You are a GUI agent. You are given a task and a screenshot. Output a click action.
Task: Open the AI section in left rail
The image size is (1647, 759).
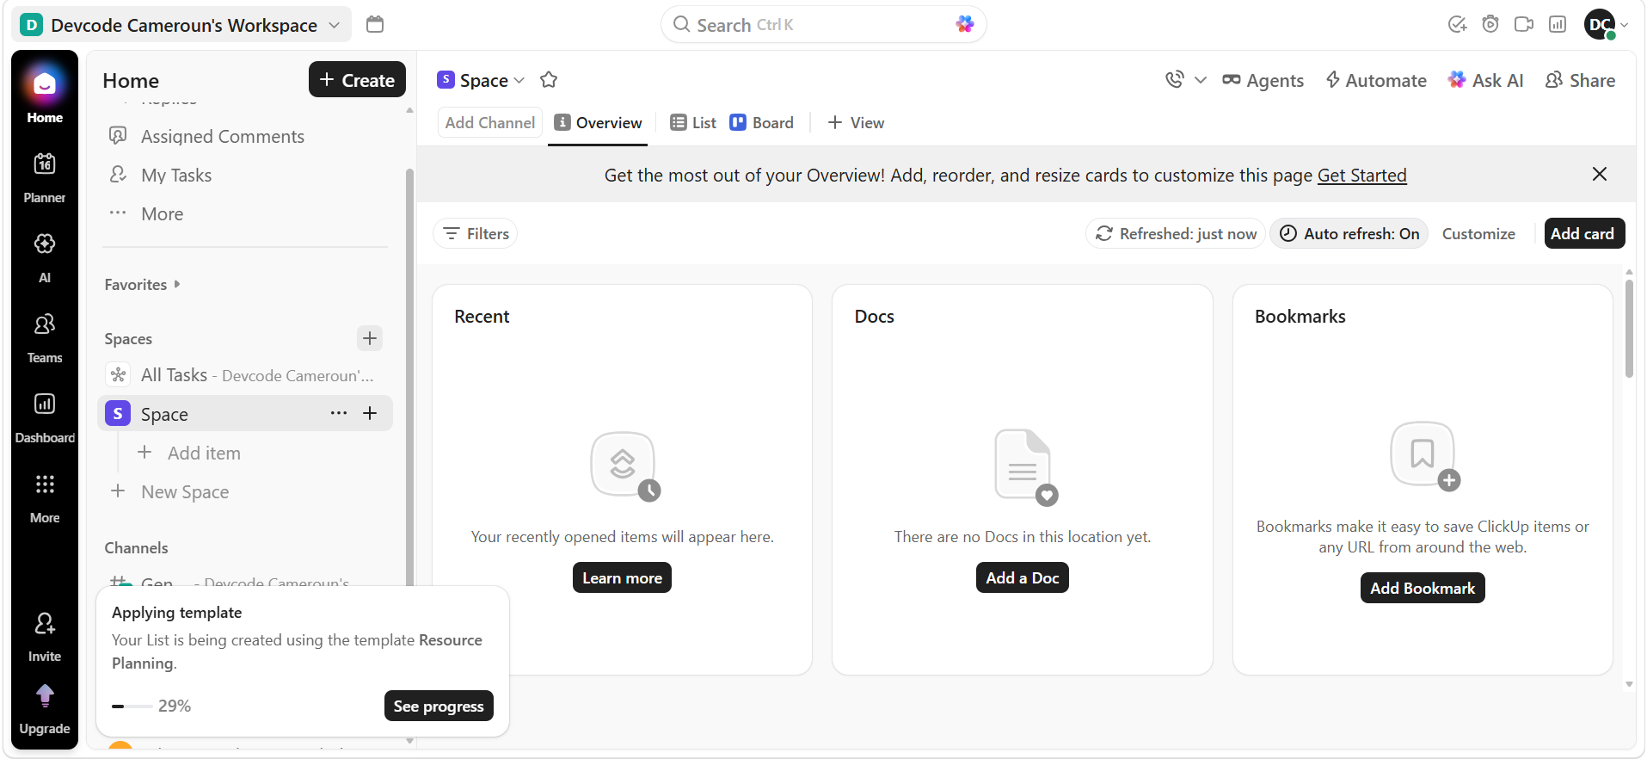pos(45,257)
